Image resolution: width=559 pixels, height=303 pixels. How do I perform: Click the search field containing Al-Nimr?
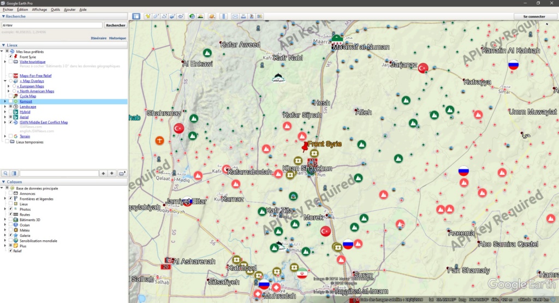tap(52, 25)
